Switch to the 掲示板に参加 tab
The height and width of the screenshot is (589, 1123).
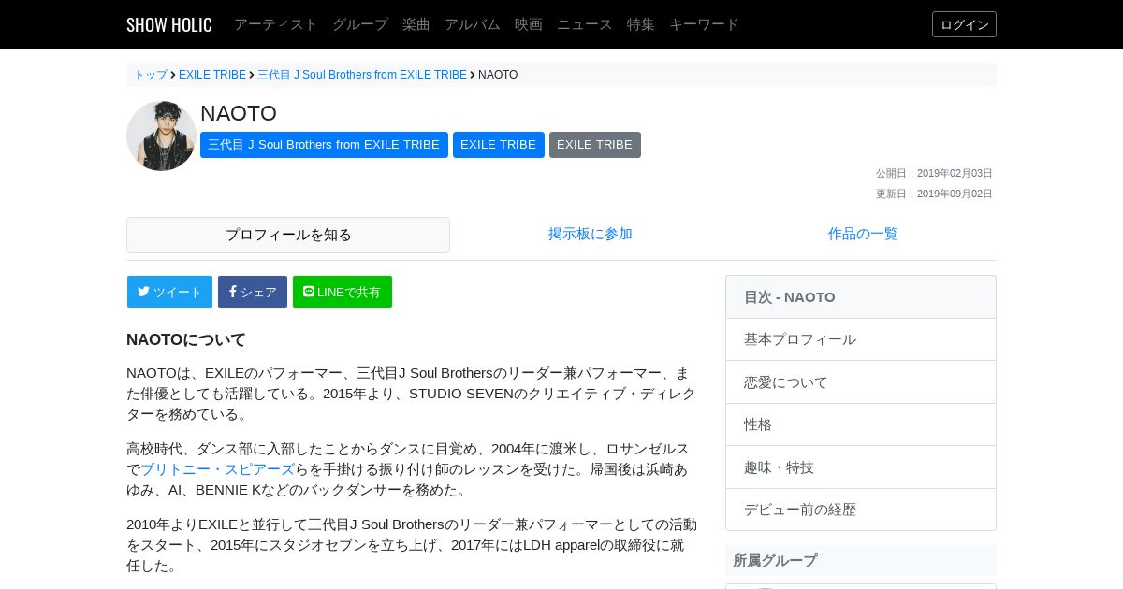click(x=591, y=234)
